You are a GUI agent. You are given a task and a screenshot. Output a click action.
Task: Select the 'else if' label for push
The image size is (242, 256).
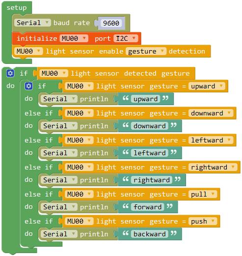39,221
